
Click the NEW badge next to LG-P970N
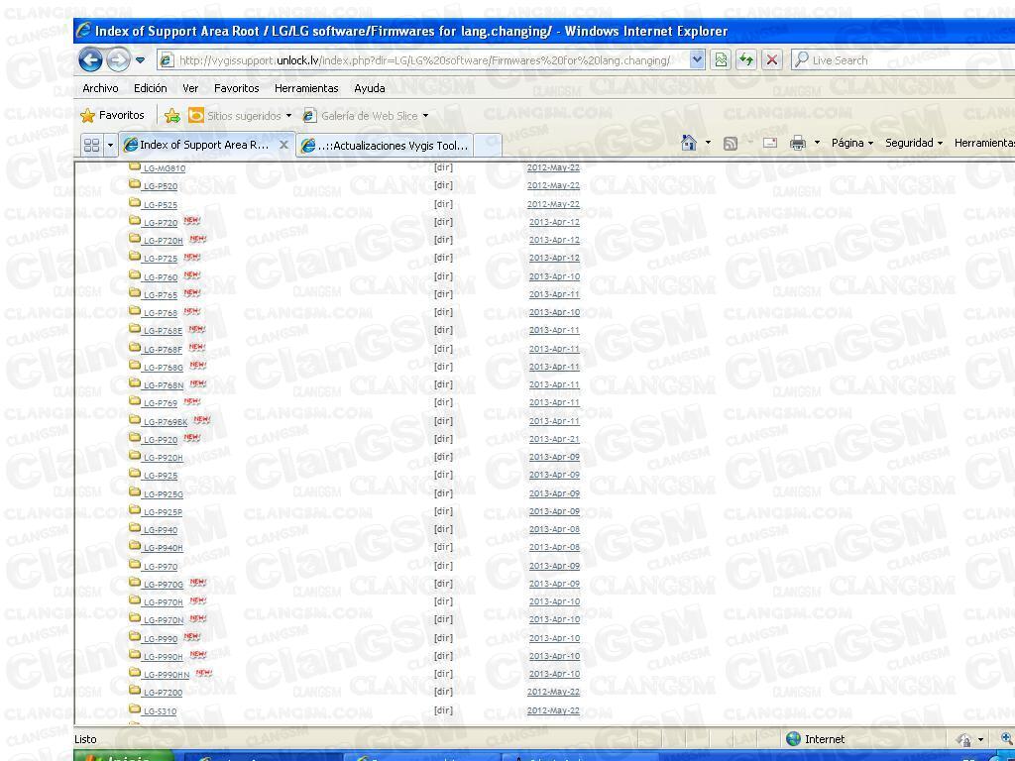198,618
